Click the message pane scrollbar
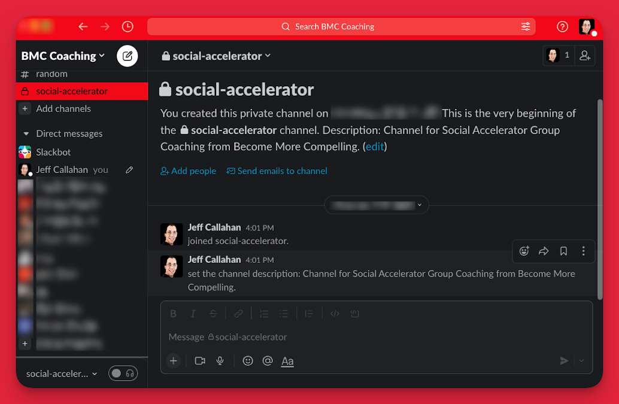 pyautogui.click(x=600, y=199)
